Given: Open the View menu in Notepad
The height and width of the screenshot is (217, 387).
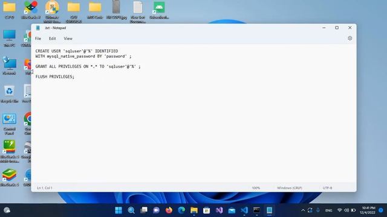Looking at the screenshot, I should [x=68, y=39].
